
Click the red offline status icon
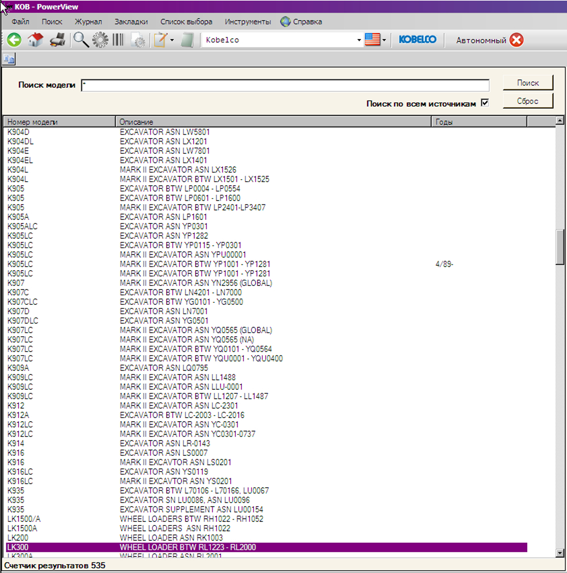(516, 40)
